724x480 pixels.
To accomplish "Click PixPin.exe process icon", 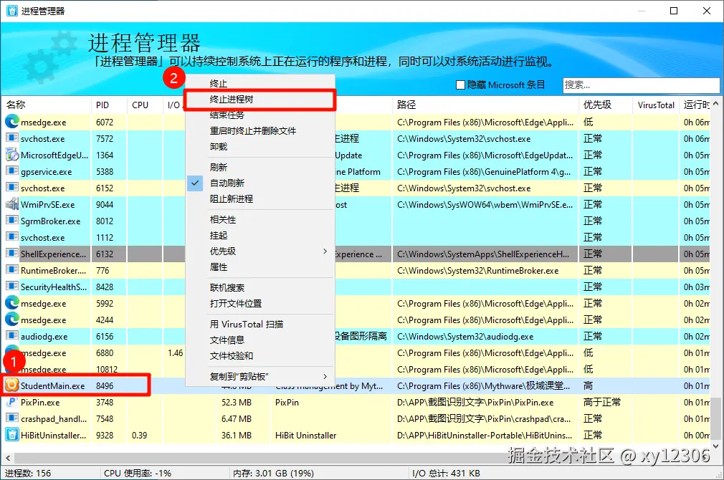I will coord(11,402).
